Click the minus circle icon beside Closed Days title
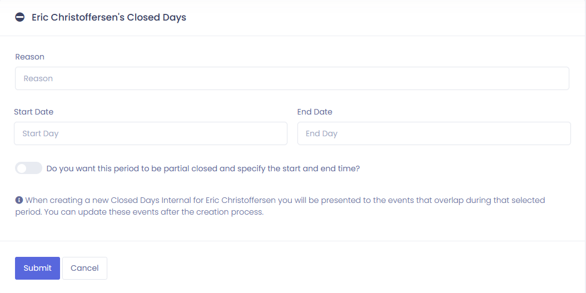586x293 pixels. coord(20,17)
